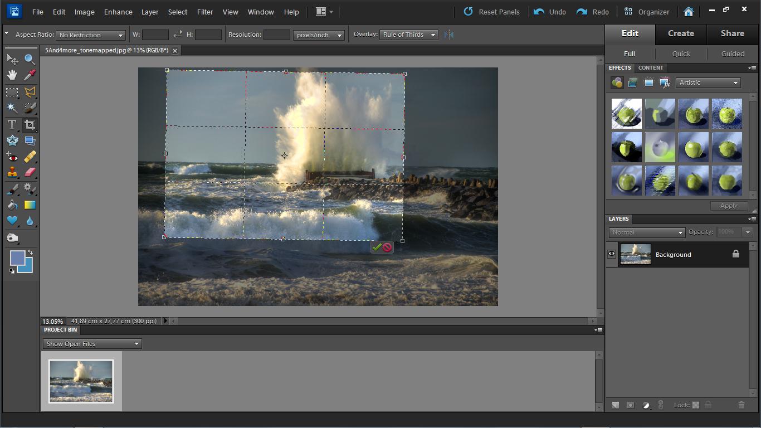Open the Aspect Ratio dropdown

[90, 35]
